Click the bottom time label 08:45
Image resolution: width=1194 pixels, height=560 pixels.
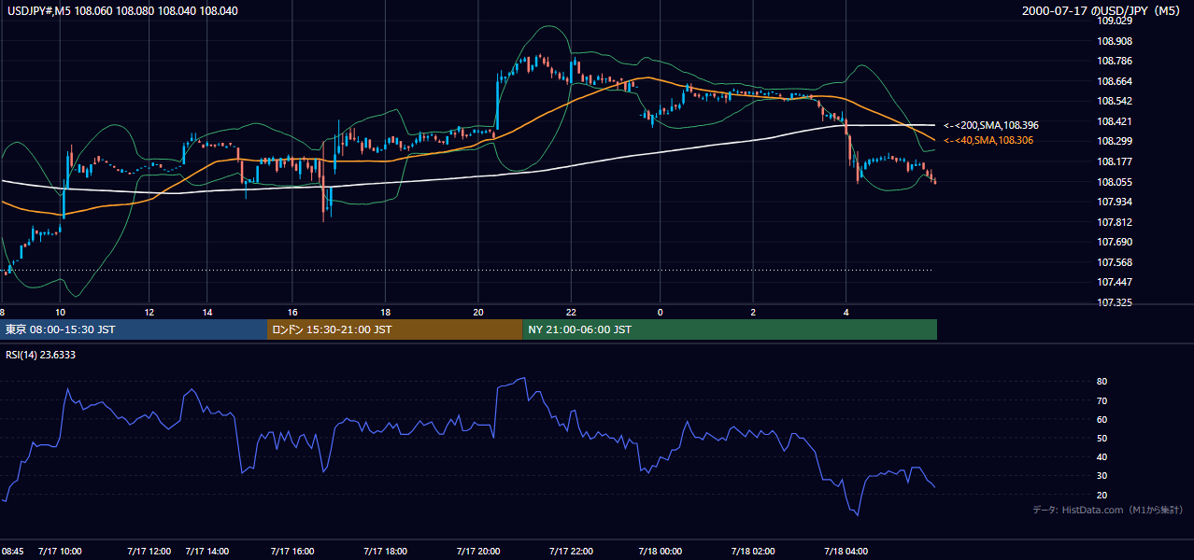[x=12, y=551]
